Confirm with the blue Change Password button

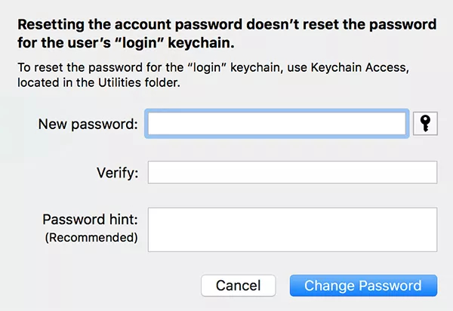click(x=363, y=285)
